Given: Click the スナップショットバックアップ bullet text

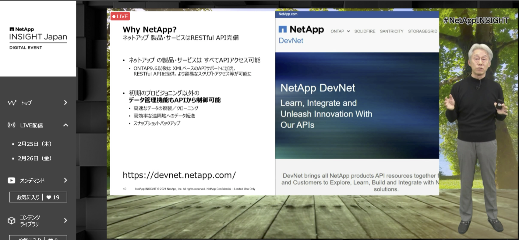Looking at the screenshot, I should coord(157,123).
